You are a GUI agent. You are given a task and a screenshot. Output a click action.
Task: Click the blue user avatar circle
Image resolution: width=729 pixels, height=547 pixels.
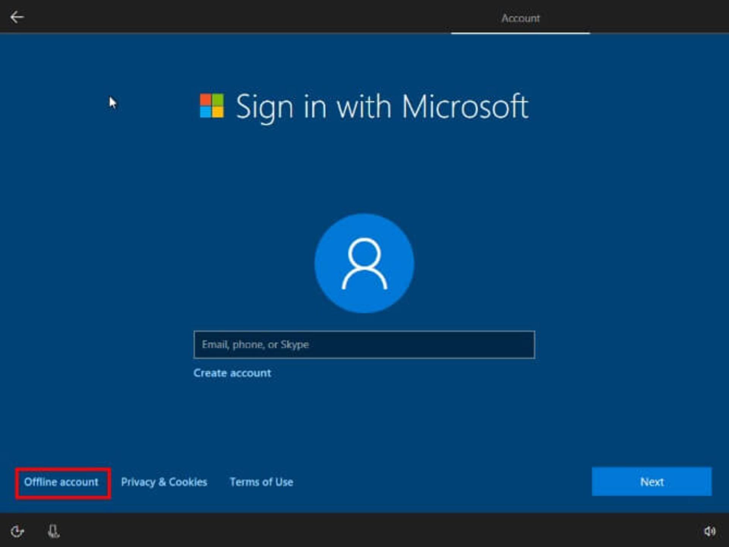(364, 263)
